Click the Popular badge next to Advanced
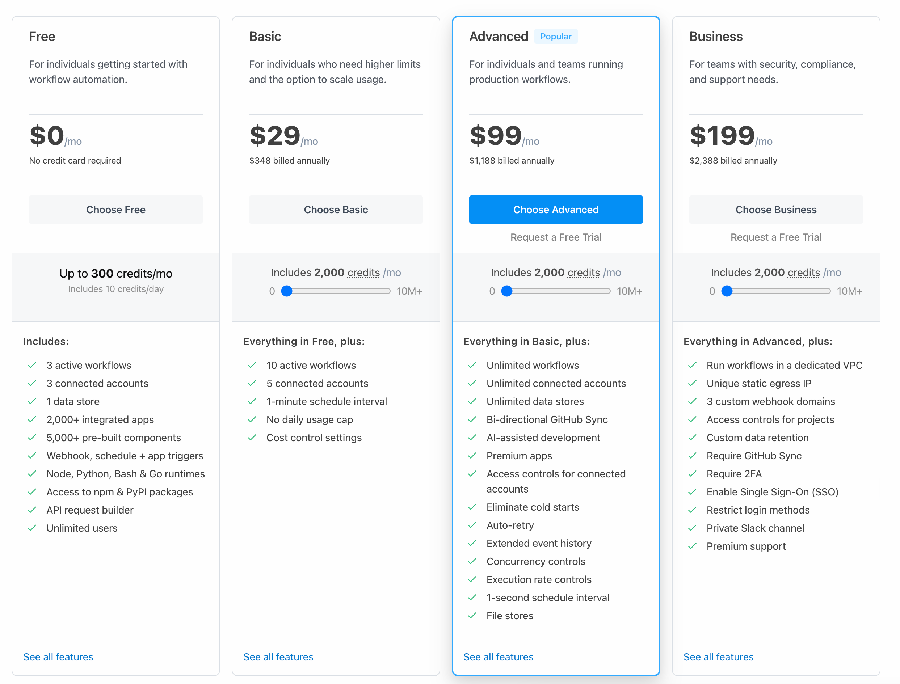Viewport: 900px width, 684px height. pyautogui.click(x=555, y=37)
